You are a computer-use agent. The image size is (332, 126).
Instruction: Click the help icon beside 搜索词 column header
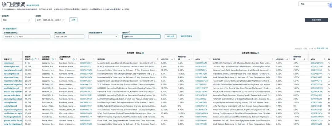click(x=11, y=59)
